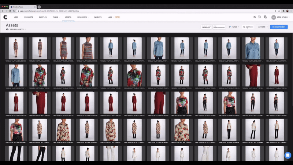This screenshot has width=293, height=165.
Task: Go to the Products tab
Action: [x=29, y=17]
